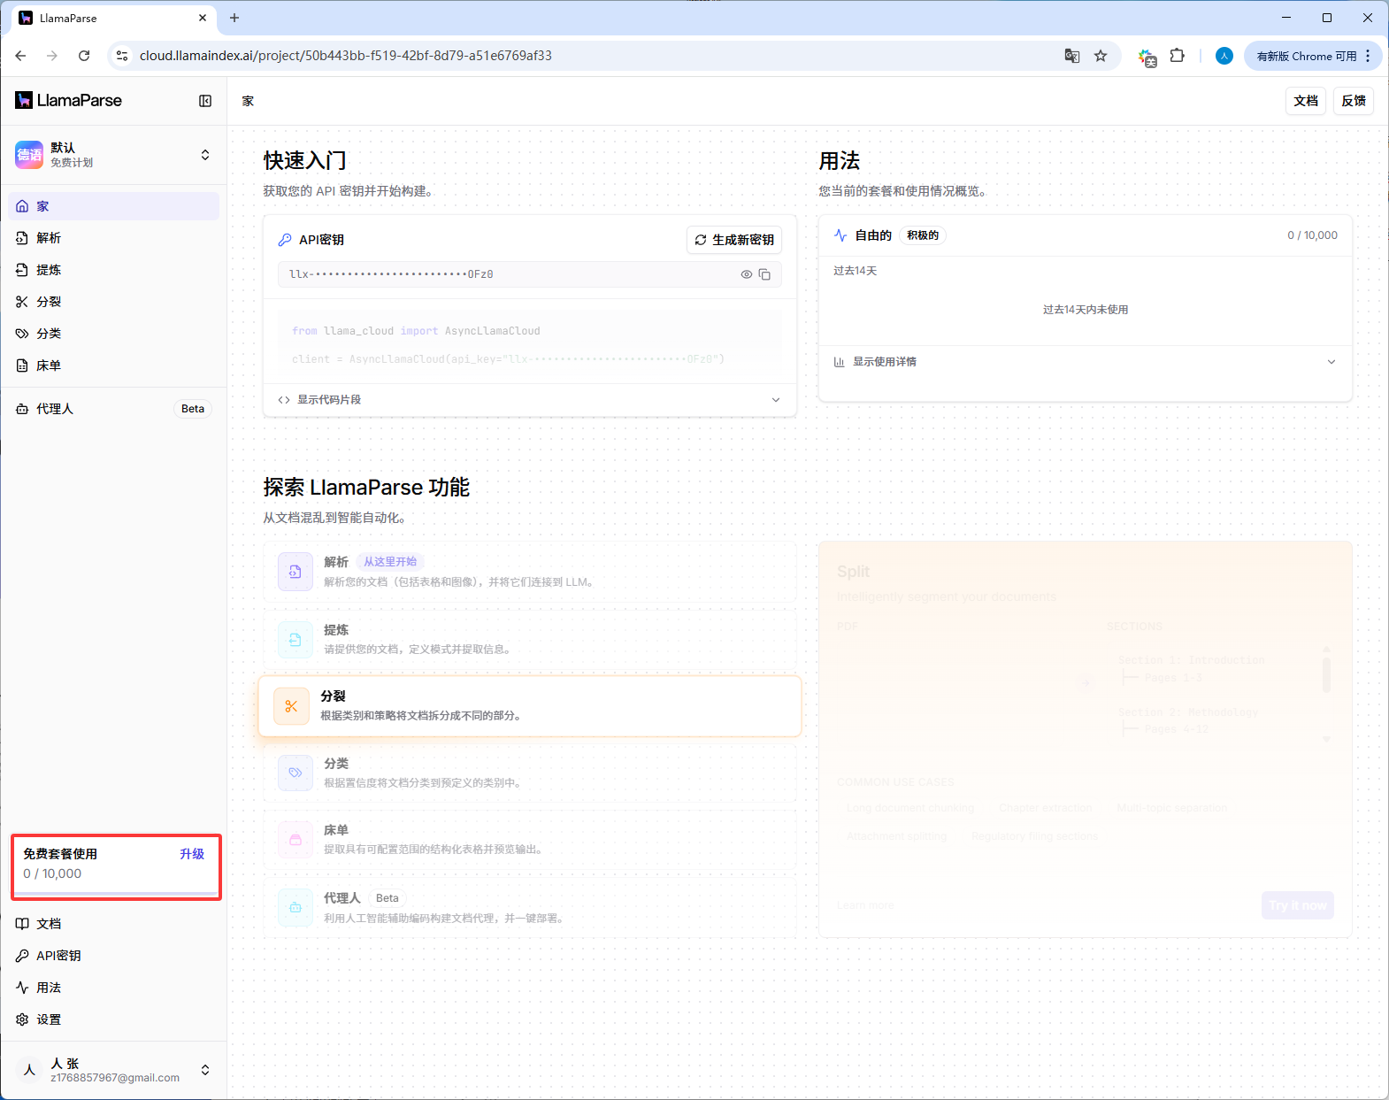1389x1100 pixels.
Task: Reload the page in Chrome
Action: click(x=84, y=56)
